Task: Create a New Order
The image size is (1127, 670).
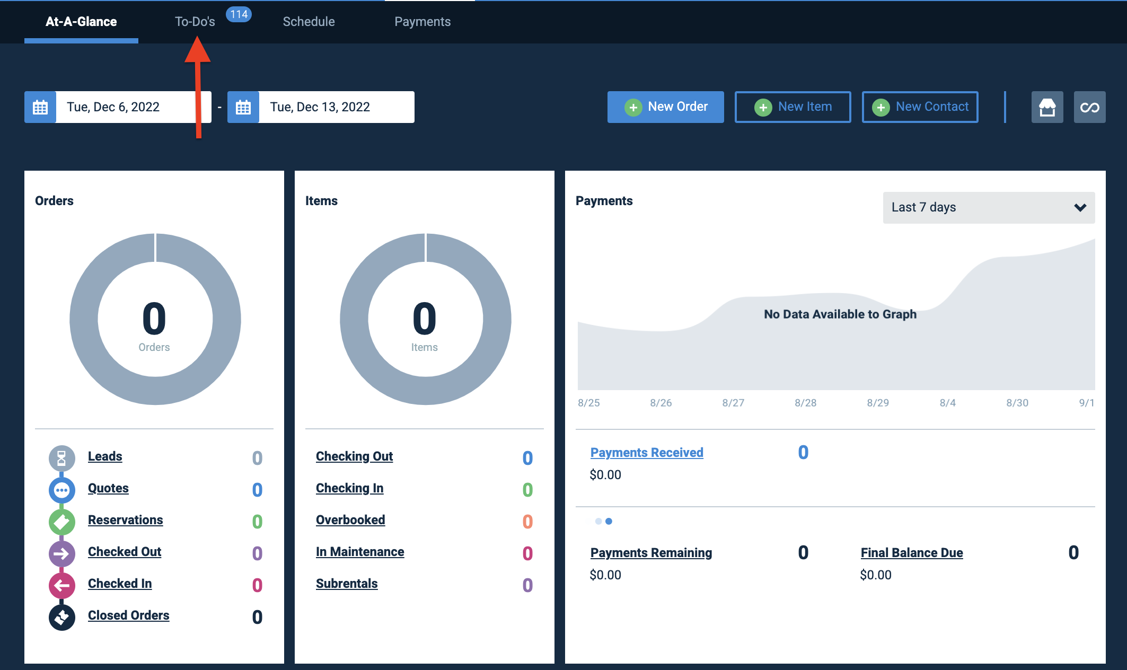Action: [665, 107]
